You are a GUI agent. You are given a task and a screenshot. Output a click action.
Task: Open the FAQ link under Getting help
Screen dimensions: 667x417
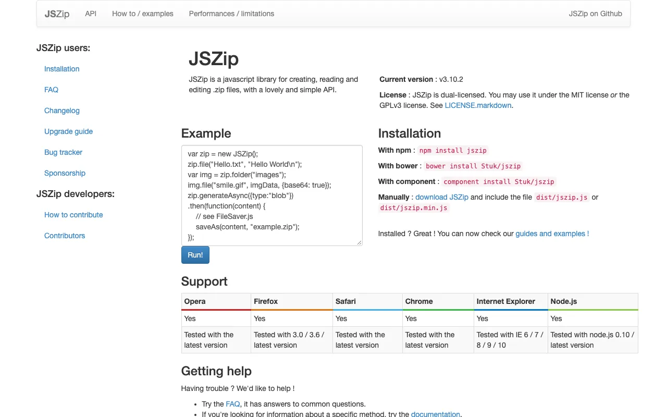pyautogui.click(x=233, y=404)
